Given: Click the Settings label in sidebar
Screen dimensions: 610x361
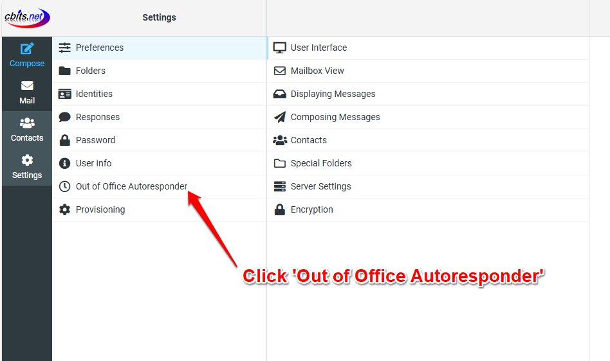Looking at the screenshot, I should coord(27,175).
